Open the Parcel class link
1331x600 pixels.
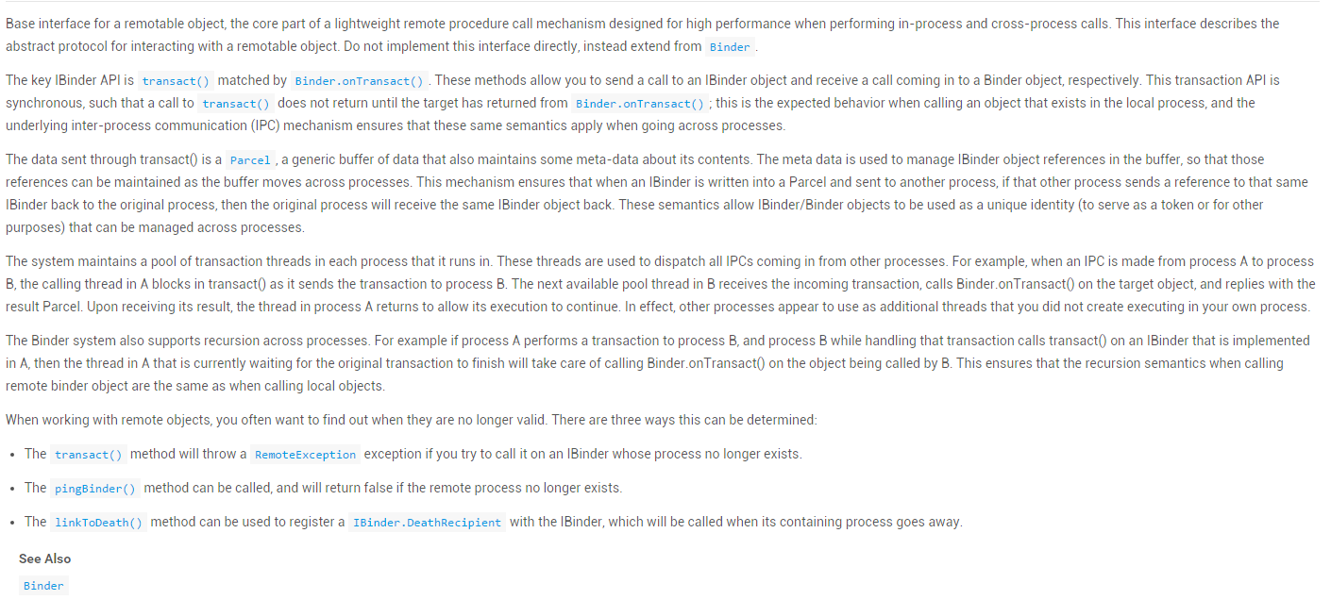point(250,160)
